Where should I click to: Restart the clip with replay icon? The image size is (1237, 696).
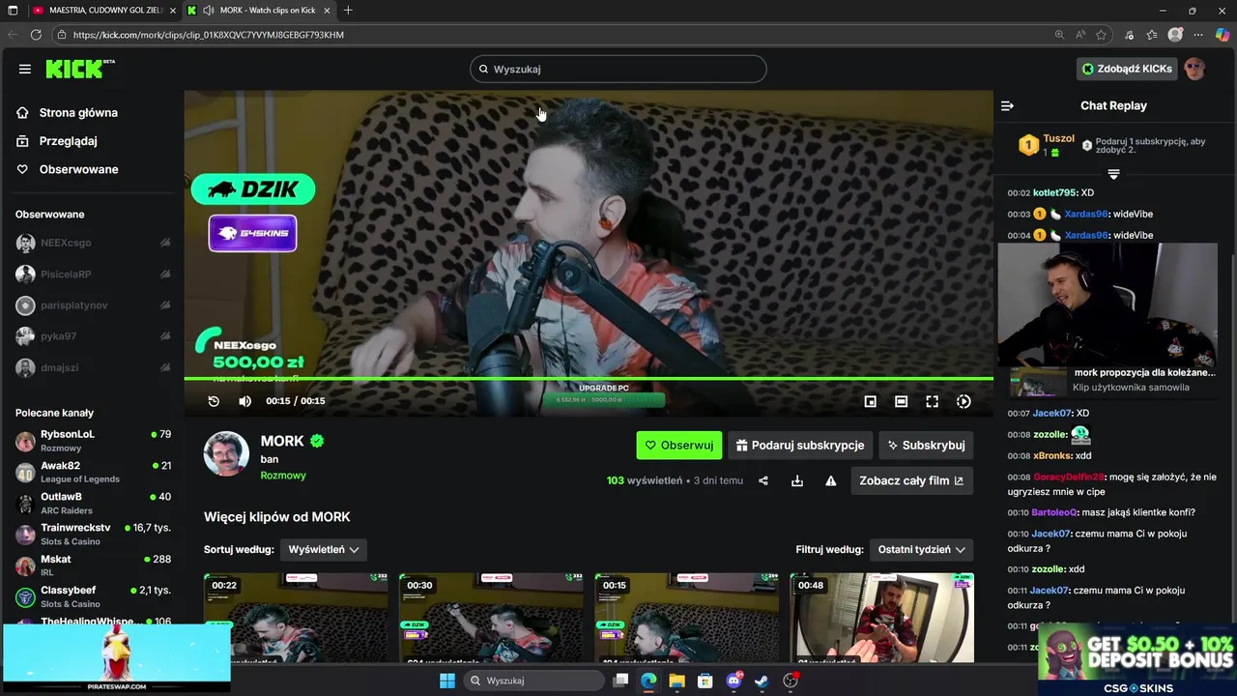coord(214,401)
